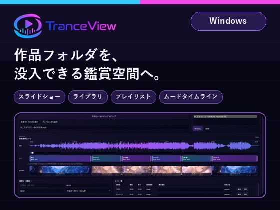Click the third preview thumbnail in strip
This screenshot has width=280, height=210.
coord(137,170)
